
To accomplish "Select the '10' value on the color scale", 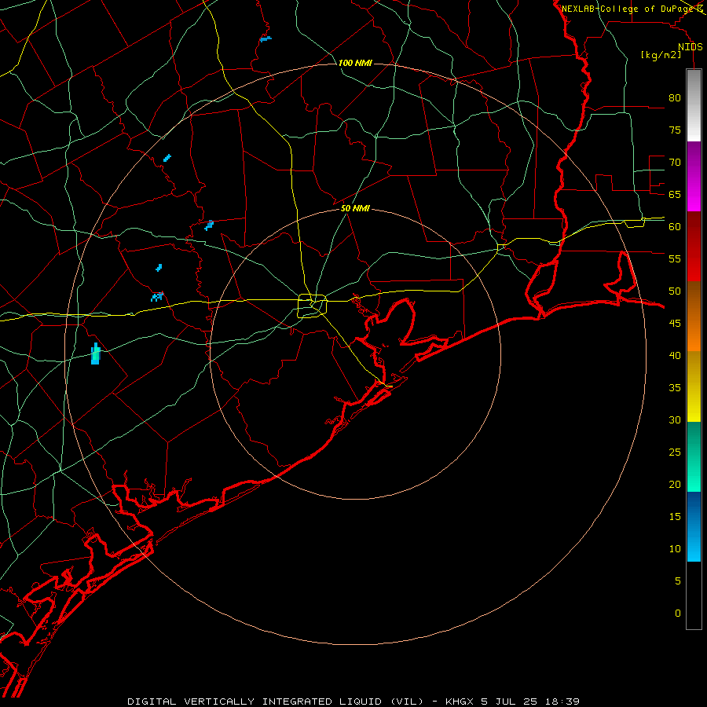I will (x=675, y=549).
